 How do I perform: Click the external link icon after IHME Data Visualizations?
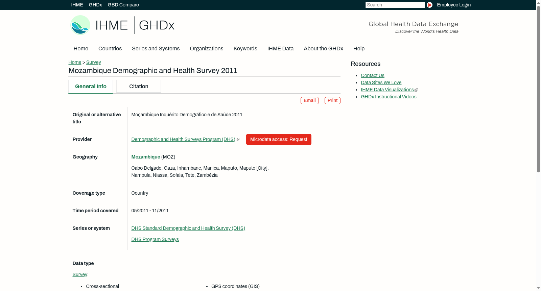tap(416, 90)
